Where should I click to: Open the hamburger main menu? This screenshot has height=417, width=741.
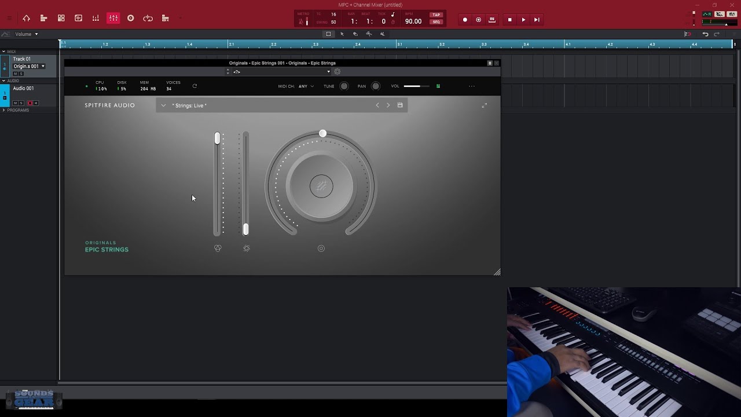click(x=9, y=19)
